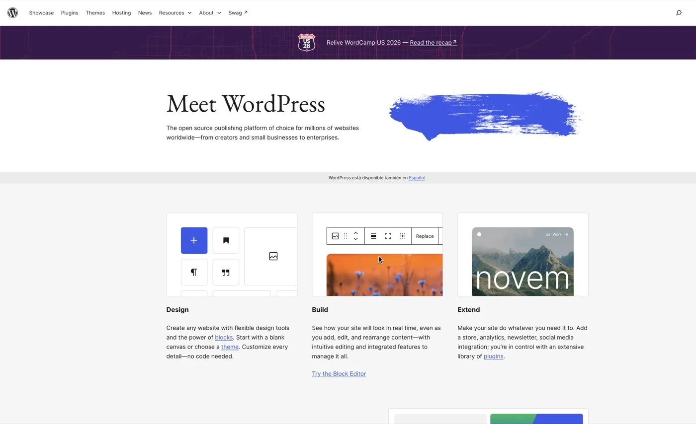The width and height of the screenshot is (696, 424).
Task: Click Try the Block Editor link
Action: pyautogui.click(x=339, y=374)
